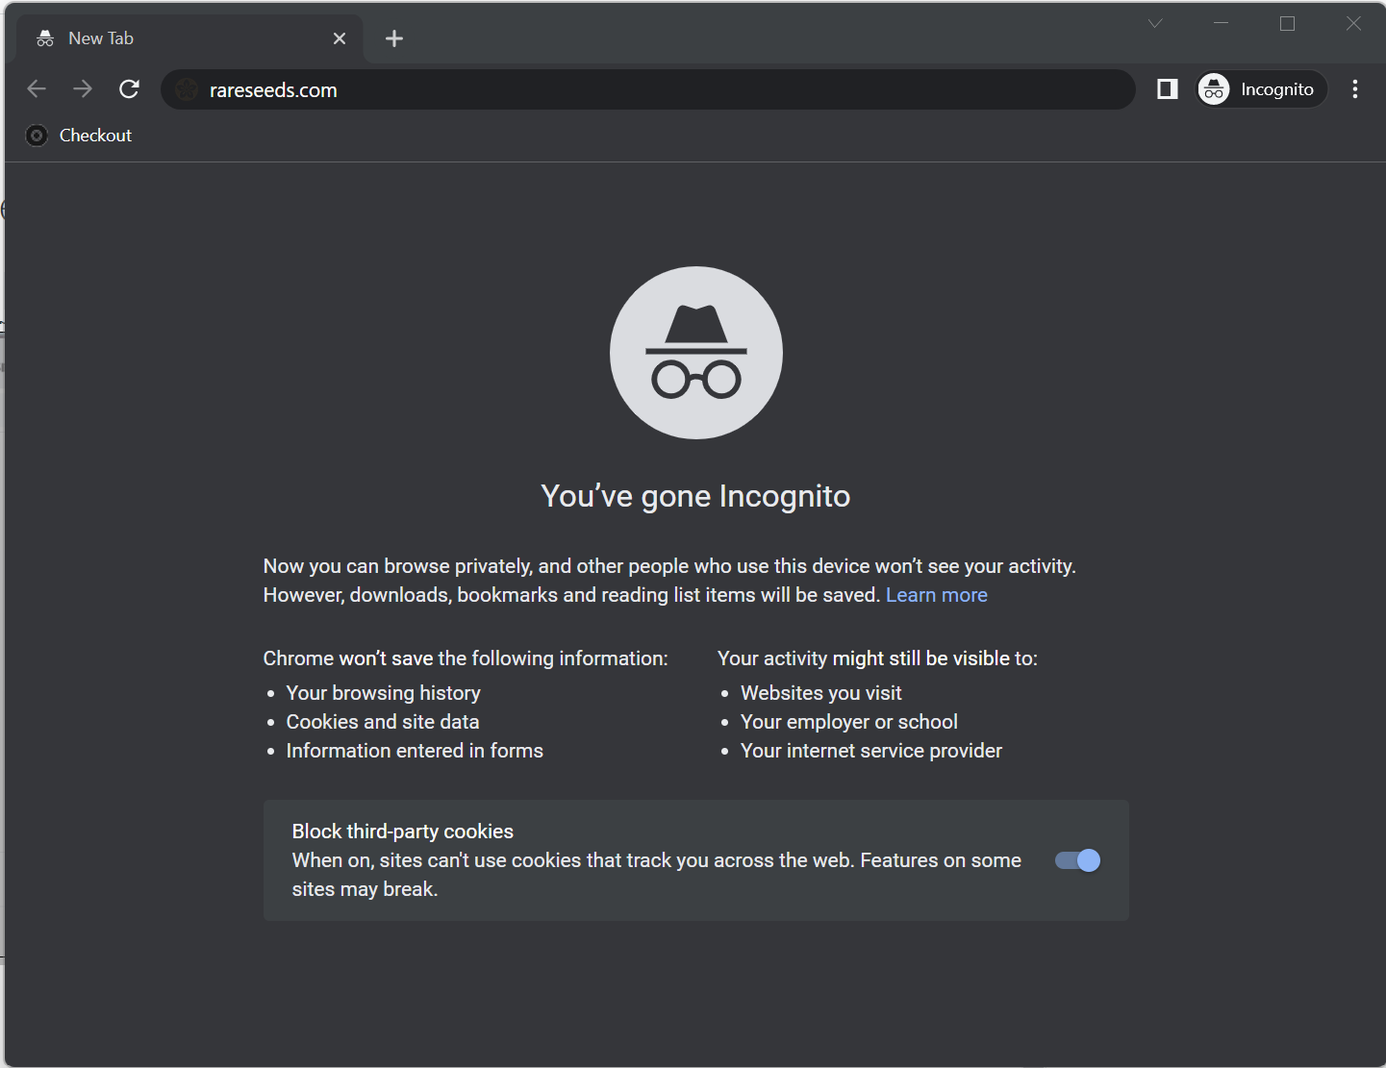The image size is (1386, 1068).
Task: Close the Chrome window
Action: tap(1353, 24)
